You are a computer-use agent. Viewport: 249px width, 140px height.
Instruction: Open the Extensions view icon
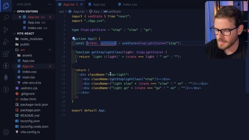6,54
